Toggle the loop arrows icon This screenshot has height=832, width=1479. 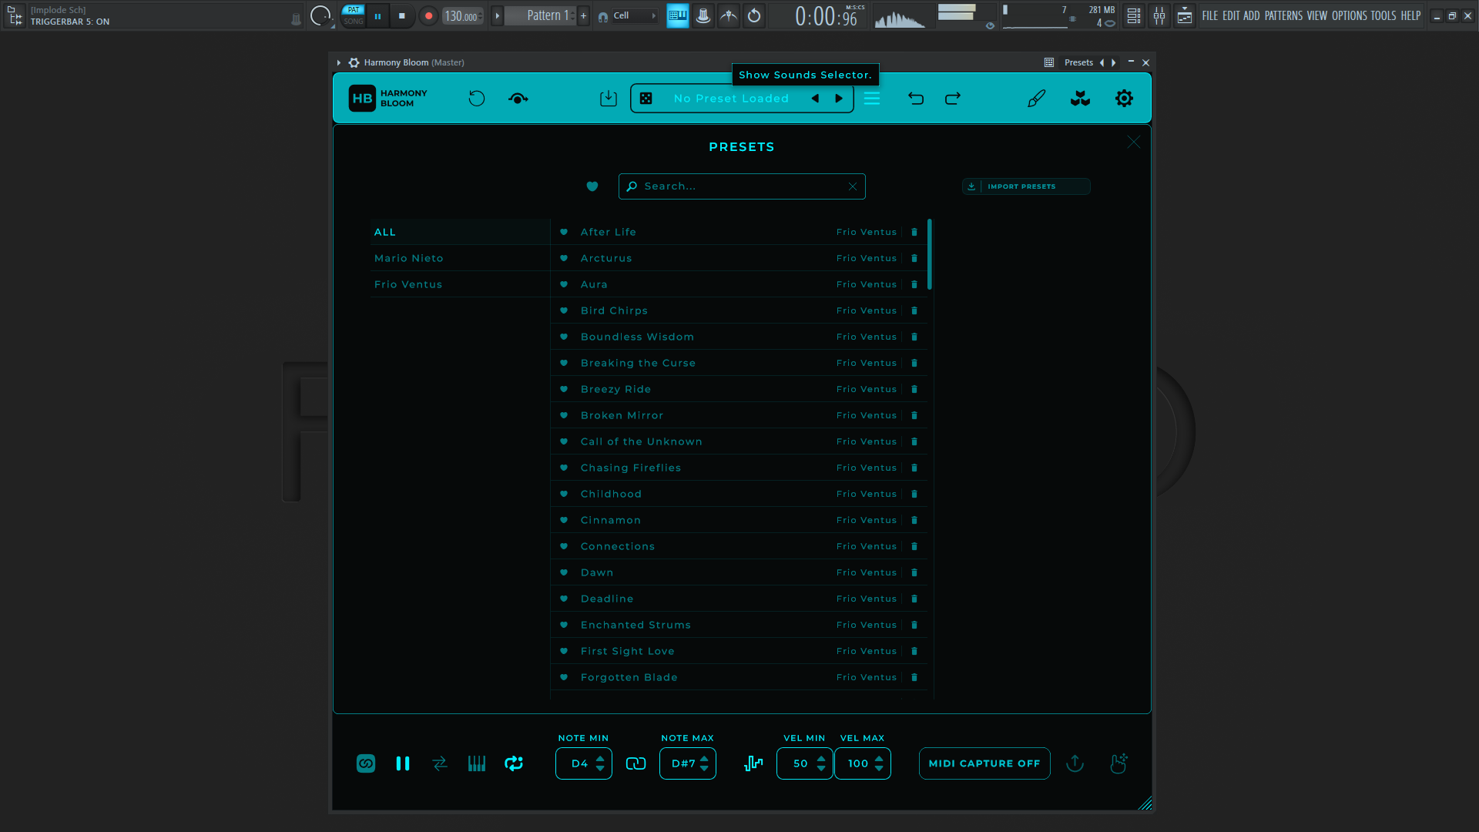(514, 763)
